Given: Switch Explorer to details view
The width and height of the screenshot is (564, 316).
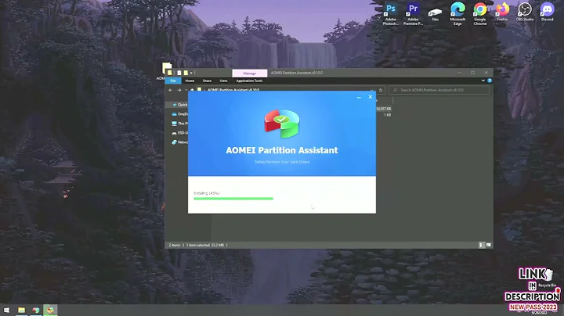Looking at the screenshot, I should 481,245.
